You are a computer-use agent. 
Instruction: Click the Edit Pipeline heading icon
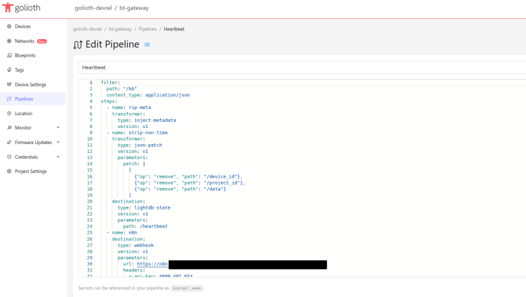[x=78, y=44]
